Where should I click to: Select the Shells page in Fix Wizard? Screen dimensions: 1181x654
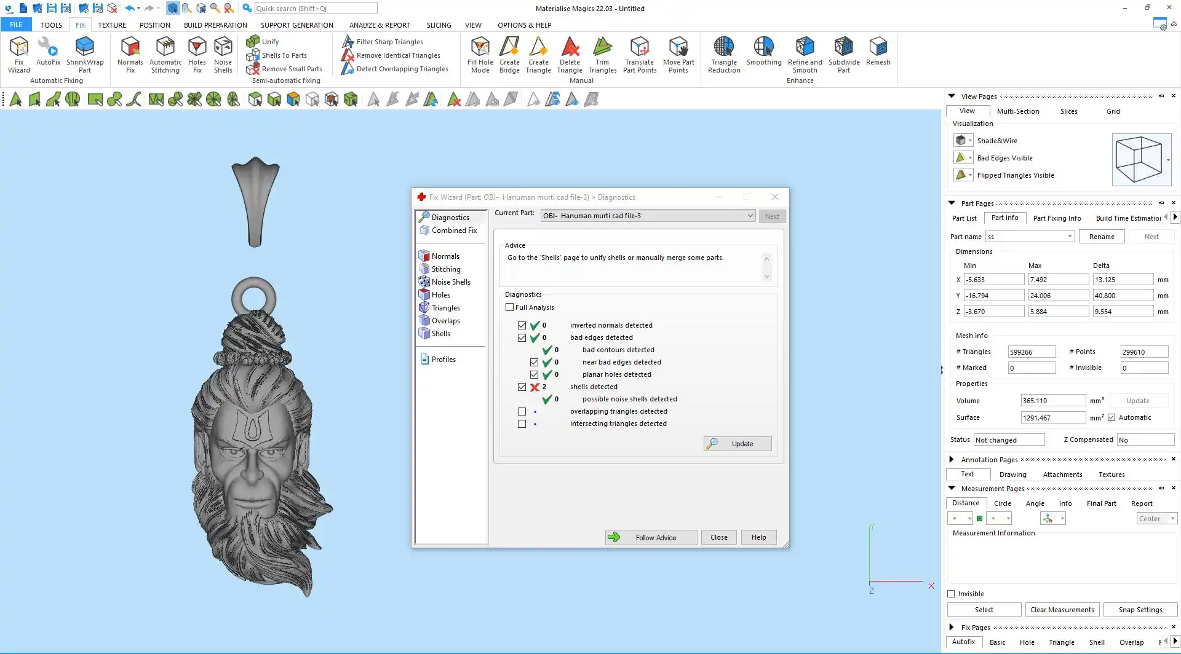coord(440,334)
